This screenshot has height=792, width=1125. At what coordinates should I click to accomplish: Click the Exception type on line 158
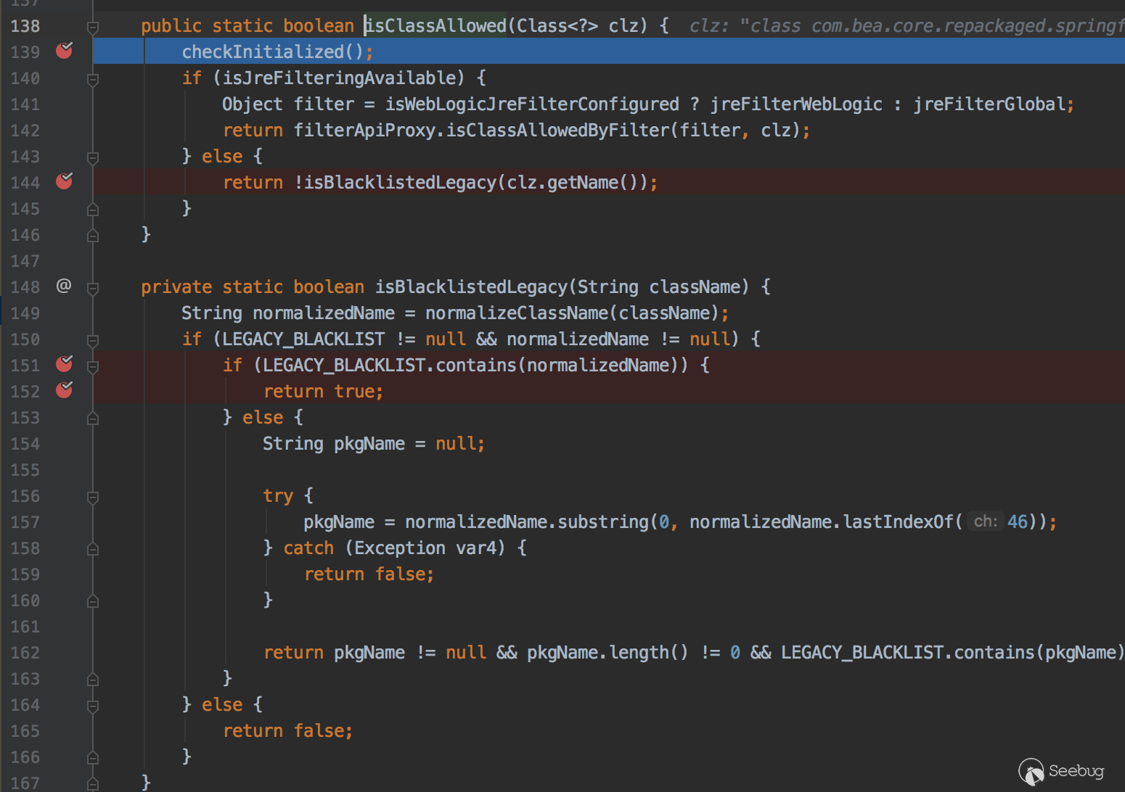400,548
